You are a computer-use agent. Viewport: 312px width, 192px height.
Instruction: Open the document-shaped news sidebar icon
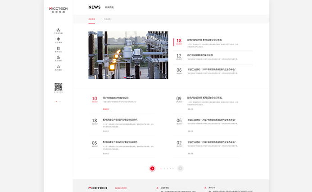pyautogui.click(x=58, y=48)
